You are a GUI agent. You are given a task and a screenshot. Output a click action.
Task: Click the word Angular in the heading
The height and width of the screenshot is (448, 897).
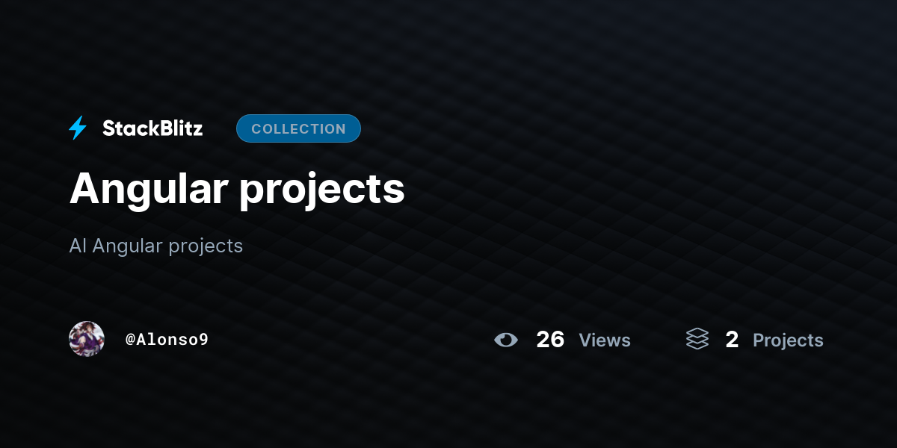pyautogui.click(x=149, y=188)
